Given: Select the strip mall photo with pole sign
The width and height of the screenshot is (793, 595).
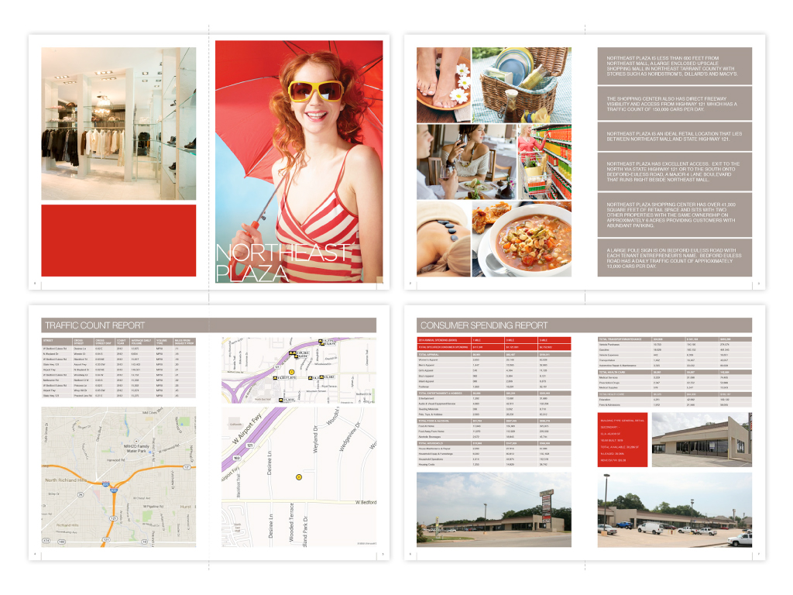Looking at the screenshot, I should pos(494,510).
